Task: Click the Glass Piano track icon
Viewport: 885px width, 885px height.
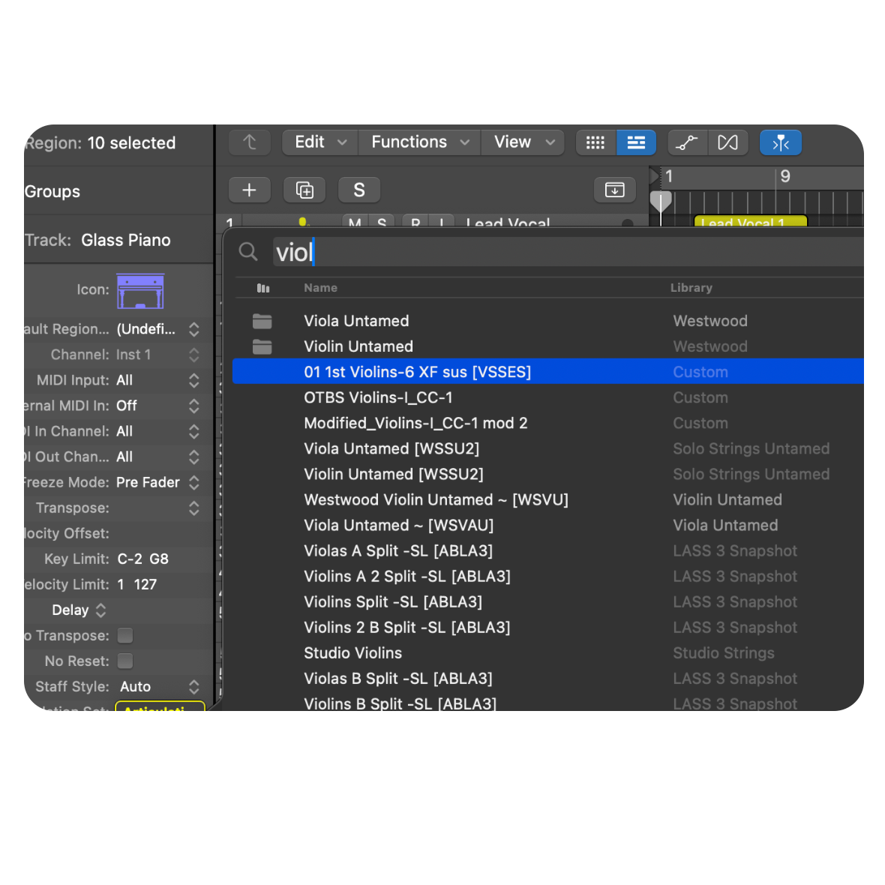Action: tap(140, 290)
